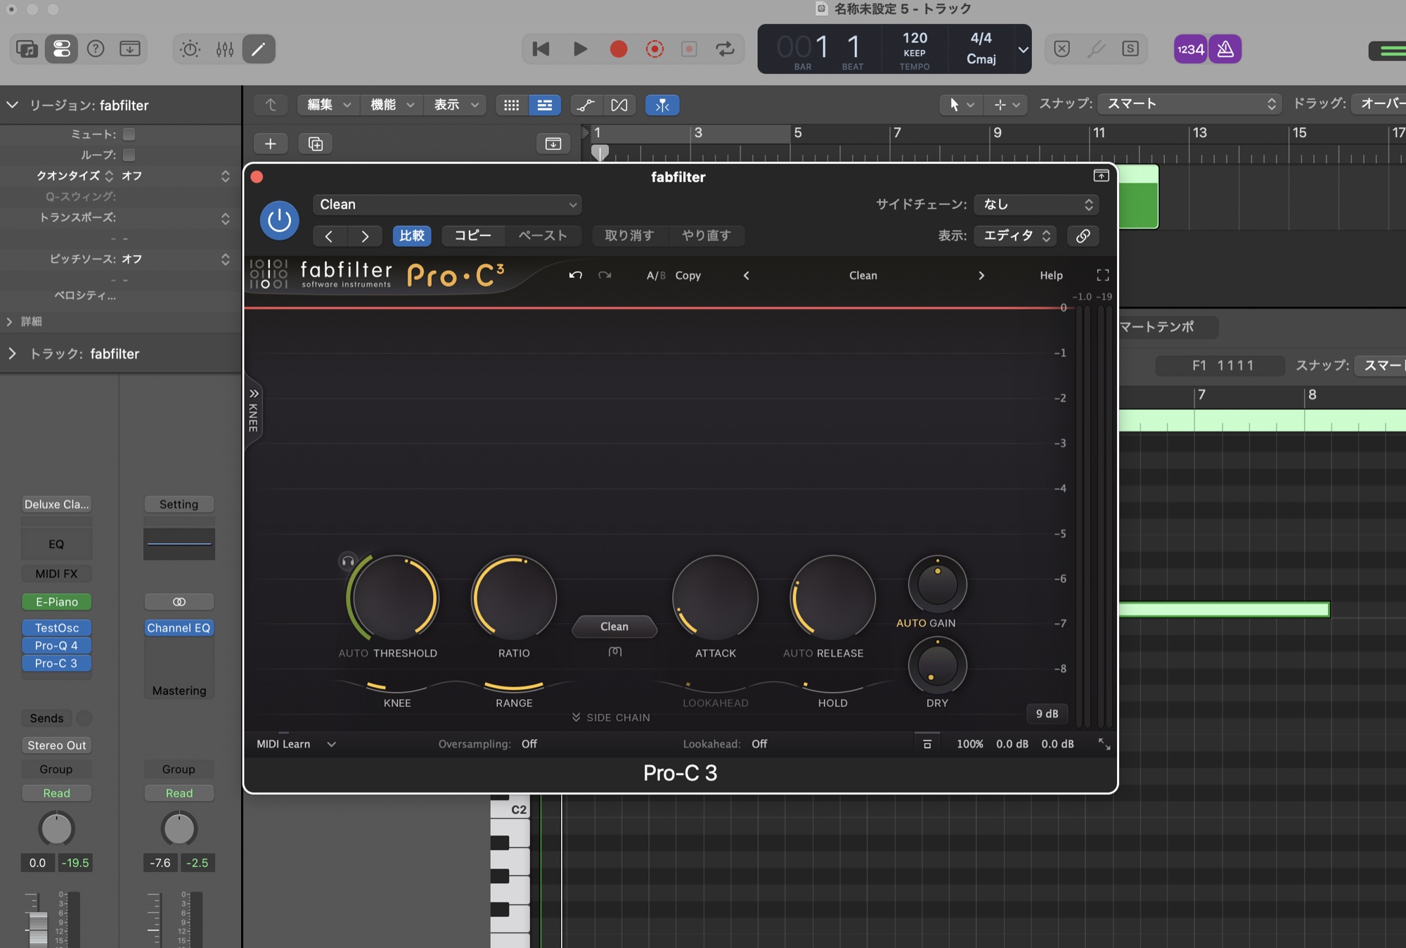The width and height of the screenshot is (1406, 948).
Task: Expand the トラック: fabfilter section
Action: point(12,354)
